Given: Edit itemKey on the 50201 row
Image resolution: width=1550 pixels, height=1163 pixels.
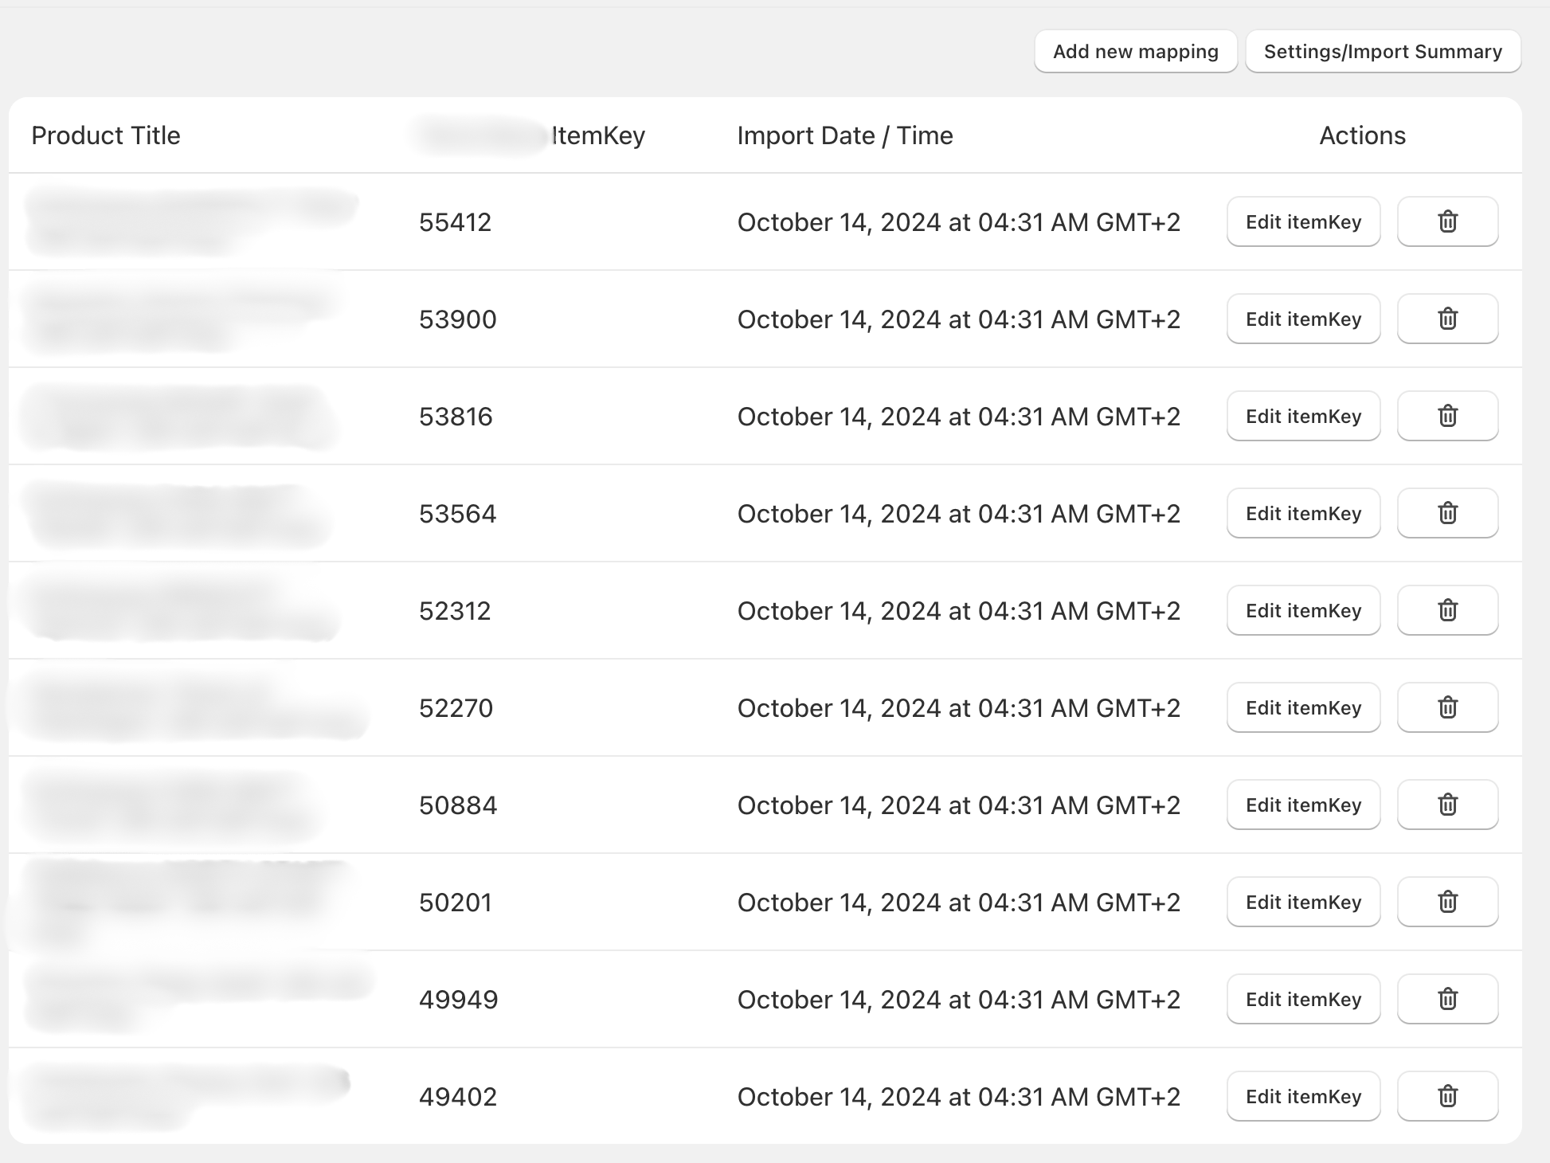Looking at the screenshot, I should (1303, 902).
